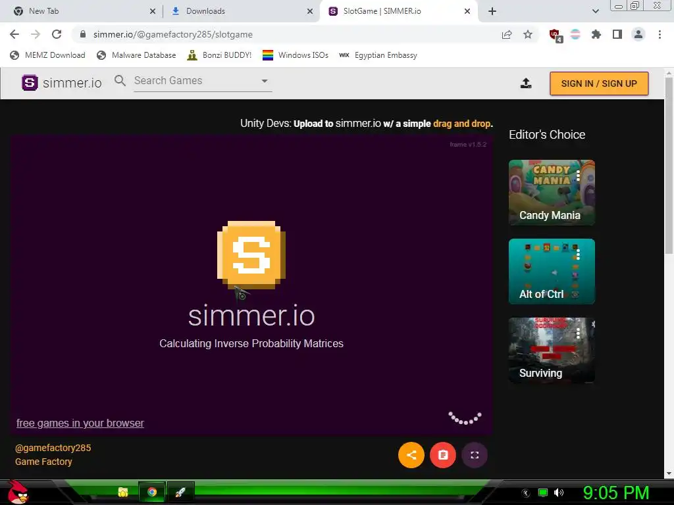Close the Downloads tab

click(310, 12)
